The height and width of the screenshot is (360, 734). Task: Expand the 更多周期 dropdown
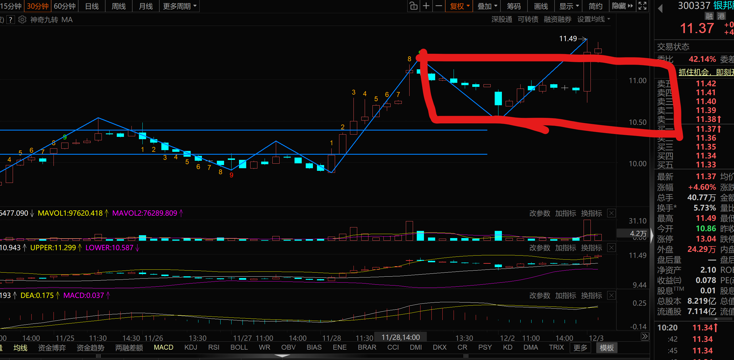[179, 6]
